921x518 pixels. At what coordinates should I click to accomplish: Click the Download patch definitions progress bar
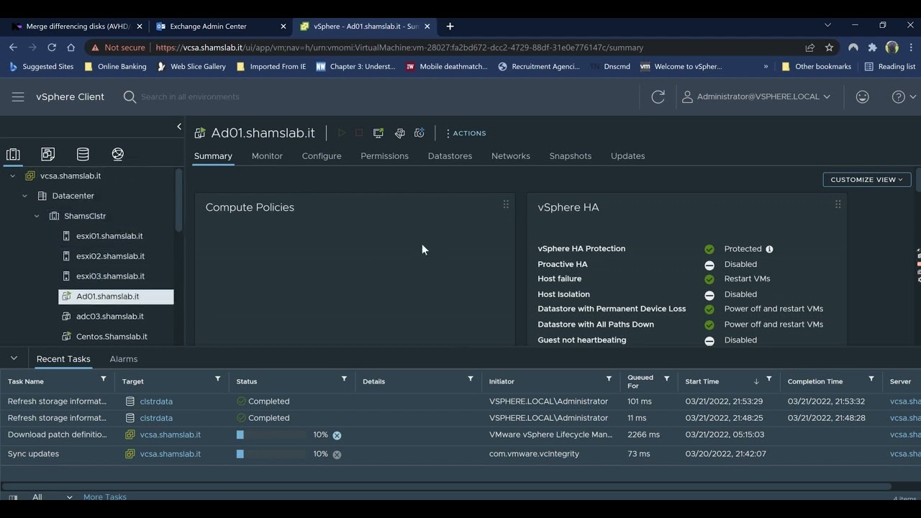point(271,435)
